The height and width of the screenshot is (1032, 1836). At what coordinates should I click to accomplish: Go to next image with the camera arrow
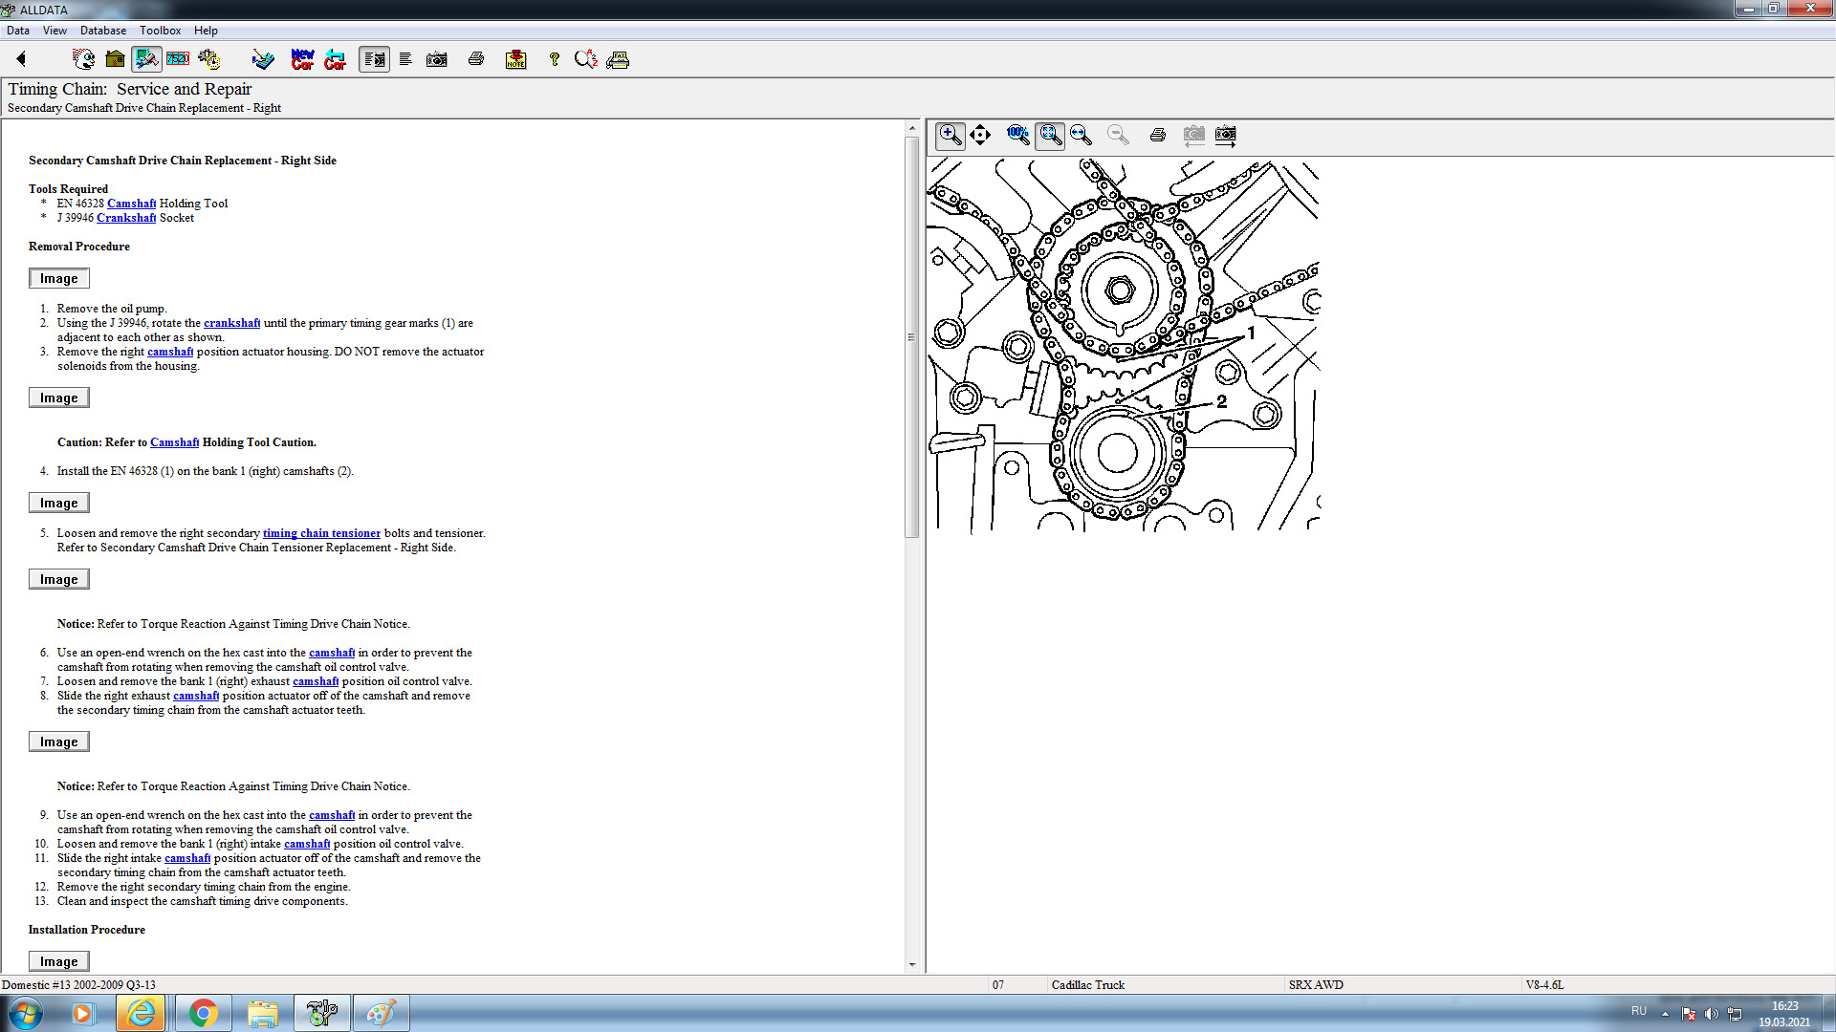click(1225, 135)
